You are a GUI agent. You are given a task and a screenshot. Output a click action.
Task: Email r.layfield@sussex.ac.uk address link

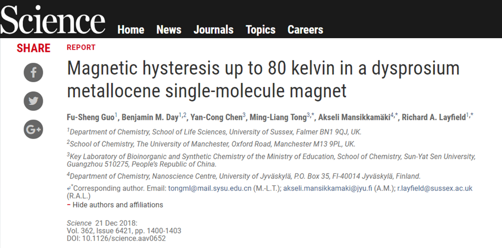tap(435, 189)
